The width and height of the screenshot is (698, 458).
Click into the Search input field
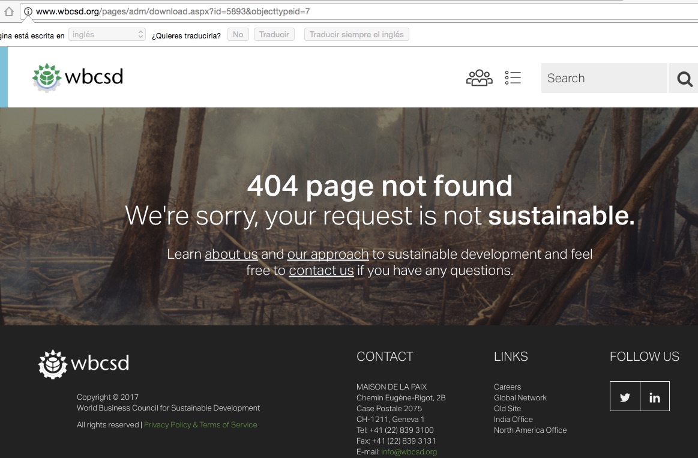(603, 79)
